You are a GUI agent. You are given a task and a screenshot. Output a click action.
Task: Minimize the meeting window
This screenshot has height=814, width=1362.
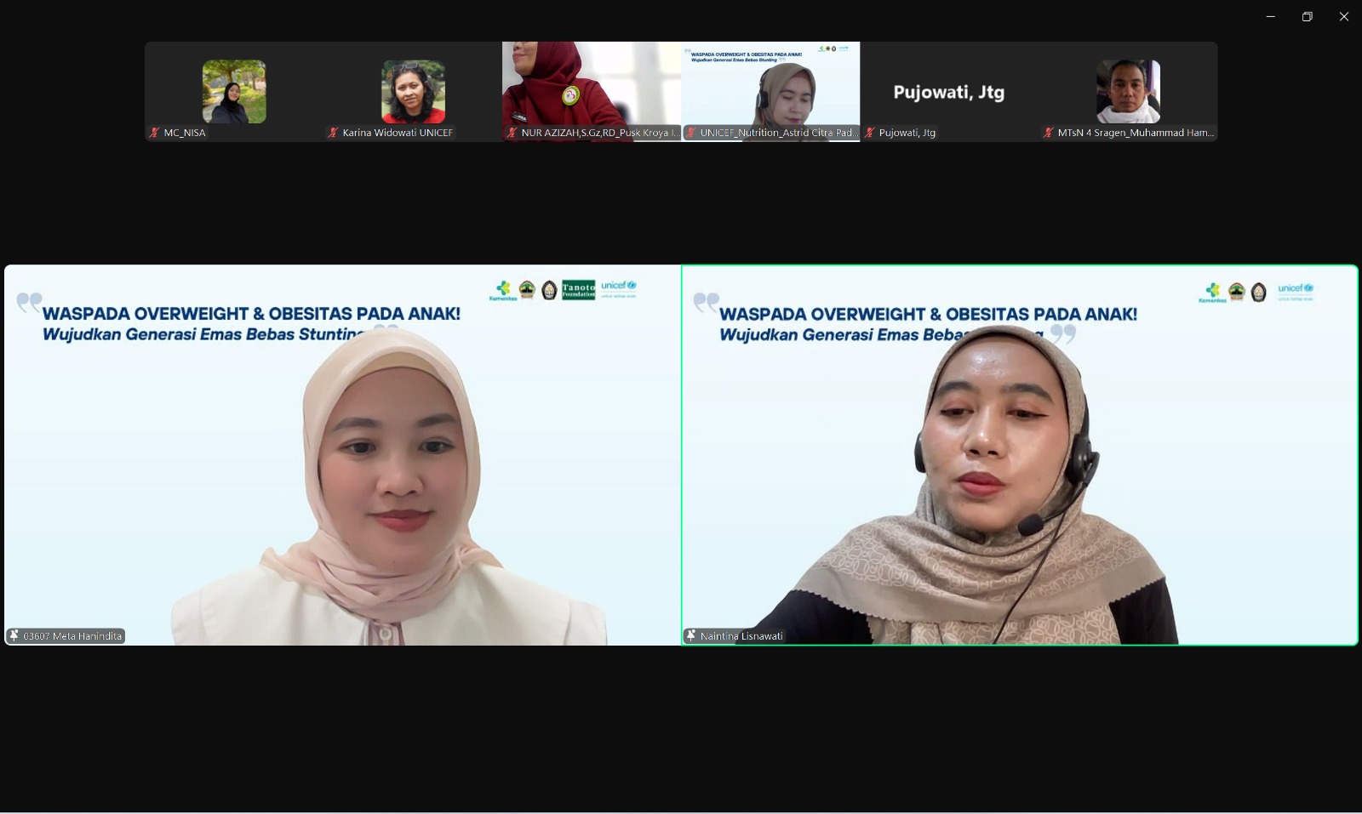(x=1270, y=16)
